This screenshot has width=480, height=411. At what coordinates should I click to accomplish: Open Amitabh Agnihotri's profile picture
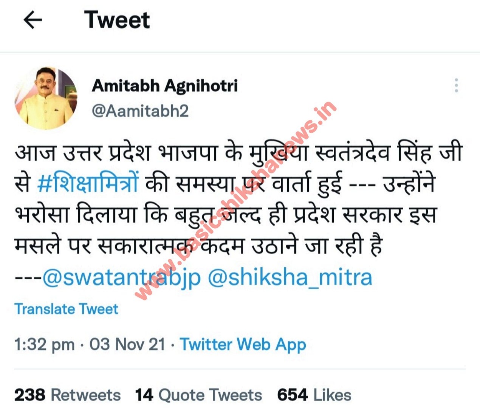point(46,98)
